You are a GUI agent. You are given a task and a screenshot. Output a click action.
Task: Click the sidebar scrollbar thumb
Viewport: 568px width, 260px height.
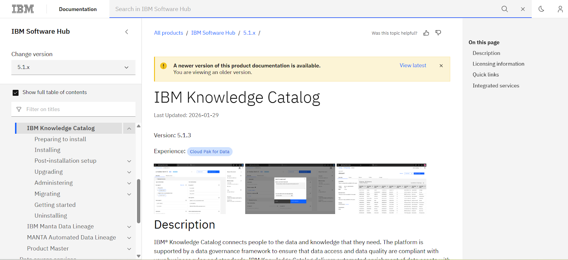click(x=138, y=201)
